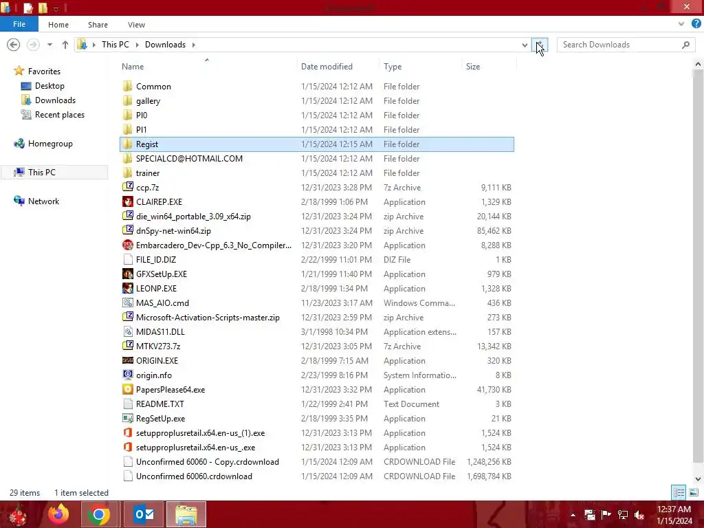Switch to the View ribbon tab
Screen dimensions: 704x528
point(136,25)
